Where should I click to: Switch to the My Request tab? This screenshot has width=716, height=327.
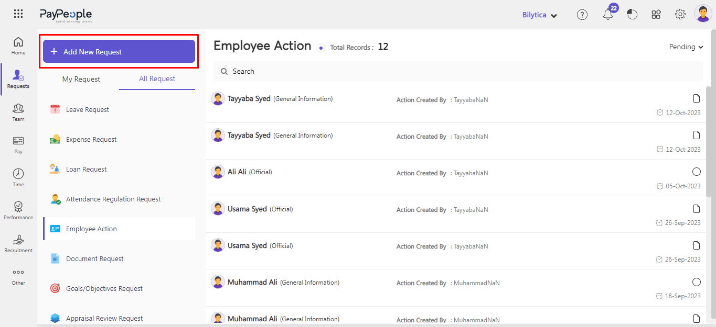(x=81, y=79)
